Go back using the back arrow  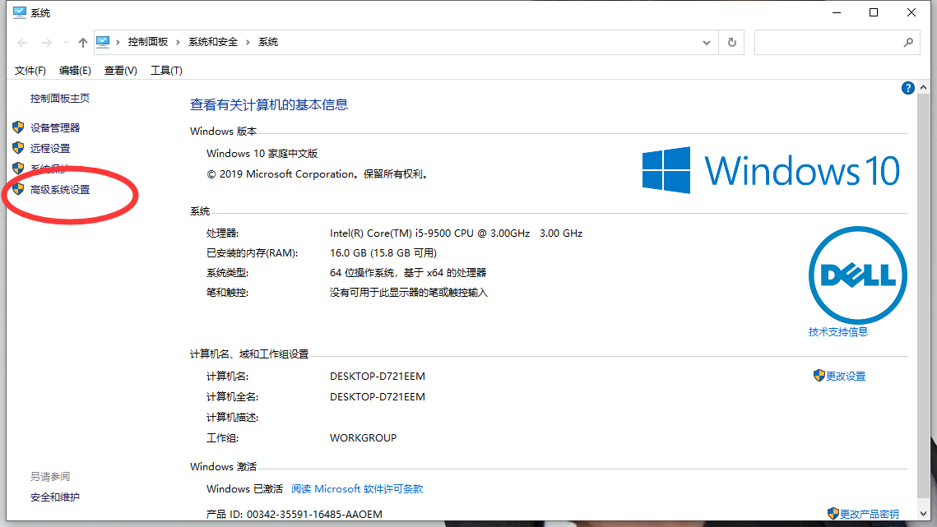(x=23, y=43)
